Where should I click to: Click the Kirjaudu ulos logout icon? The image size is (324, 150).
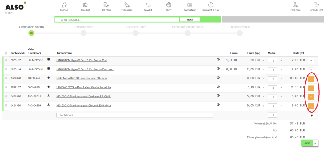pos(316,5)
